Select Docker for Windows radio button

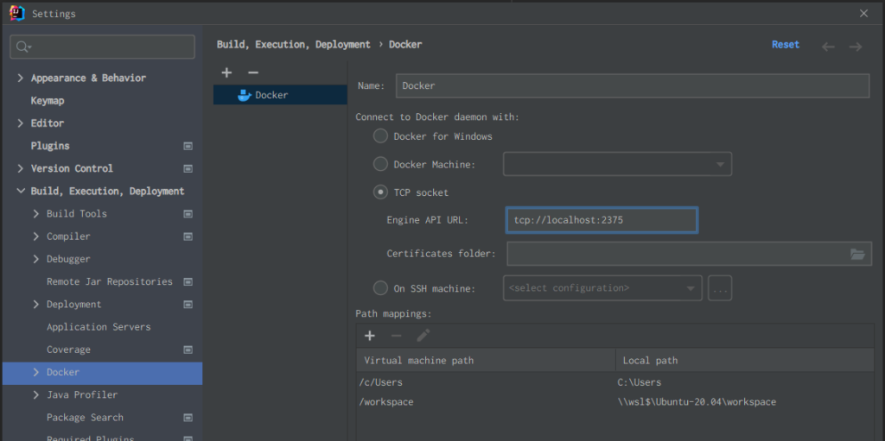[380, 135]
